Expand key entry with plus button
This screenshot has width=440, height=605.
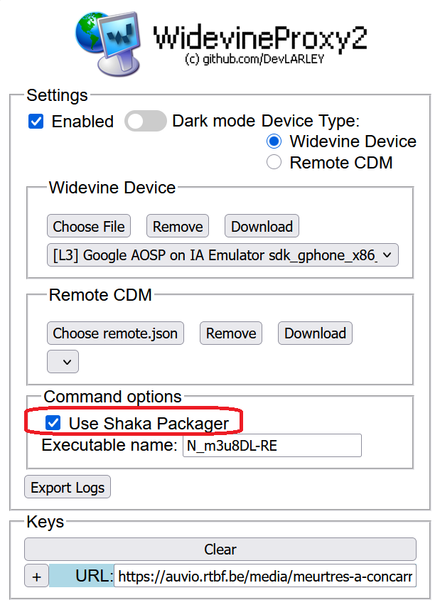coord(36,576)
